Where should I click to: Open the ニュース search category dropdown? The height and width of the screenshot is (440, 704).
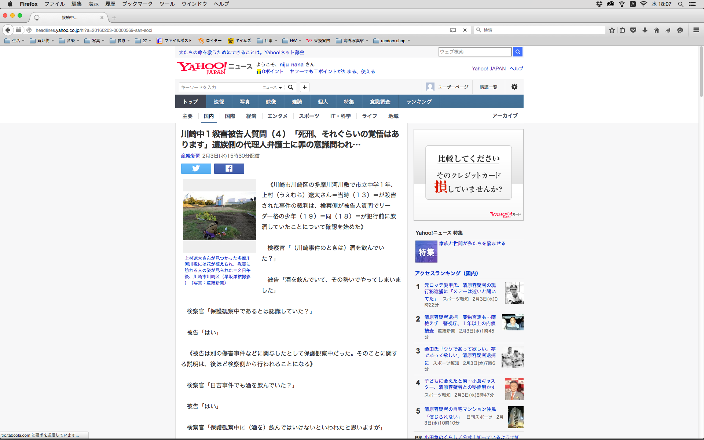272,87
